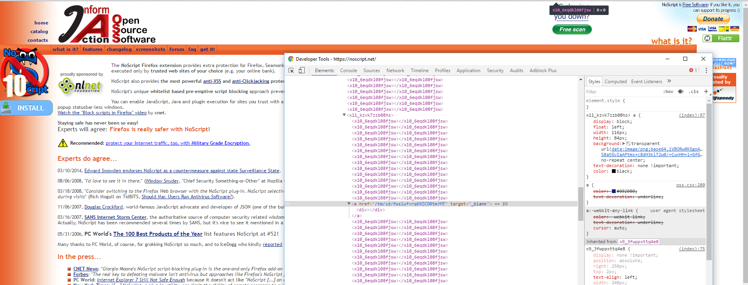Open the Console tab

(349, 71)
